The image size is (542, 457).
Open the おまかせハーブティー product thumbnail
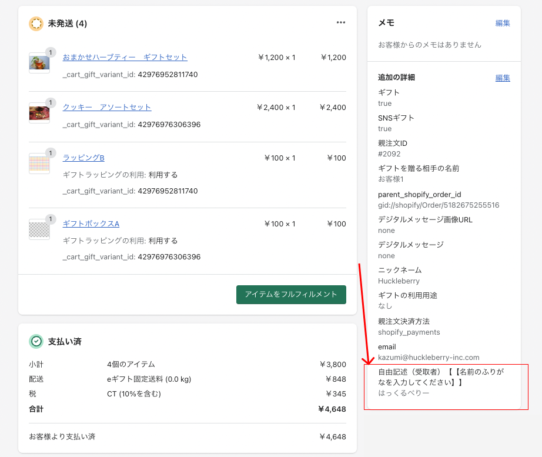tap(39, 62)
